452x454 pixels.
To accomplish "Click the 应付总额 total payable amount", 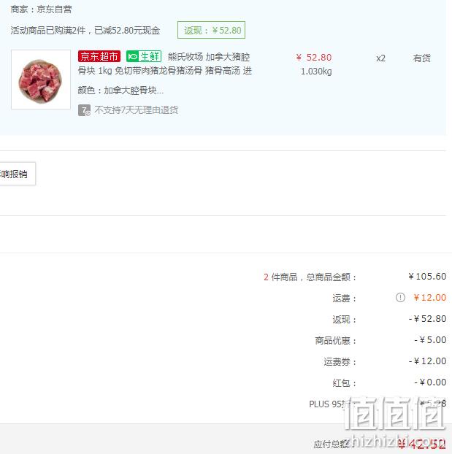I will pyautogui.click(x=421, y=444).
